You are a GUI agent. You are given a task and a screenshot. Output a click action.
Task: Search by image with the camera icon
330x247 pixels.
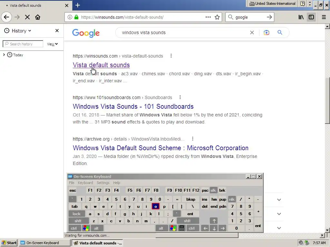[x=267, y=32]
